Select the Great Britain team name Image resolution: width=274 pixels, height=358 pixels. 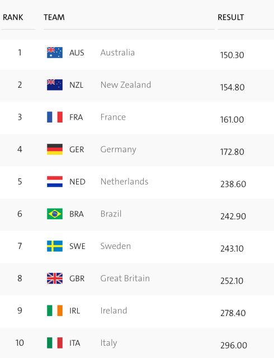(x=125, y=279)
